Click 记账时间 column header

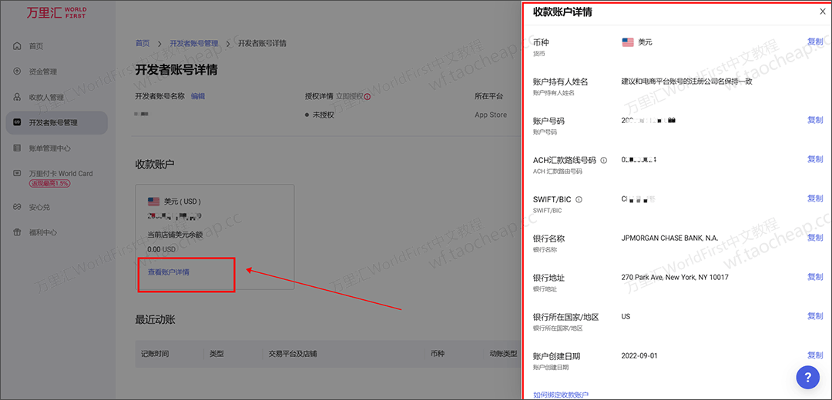[x=155, y=353]
